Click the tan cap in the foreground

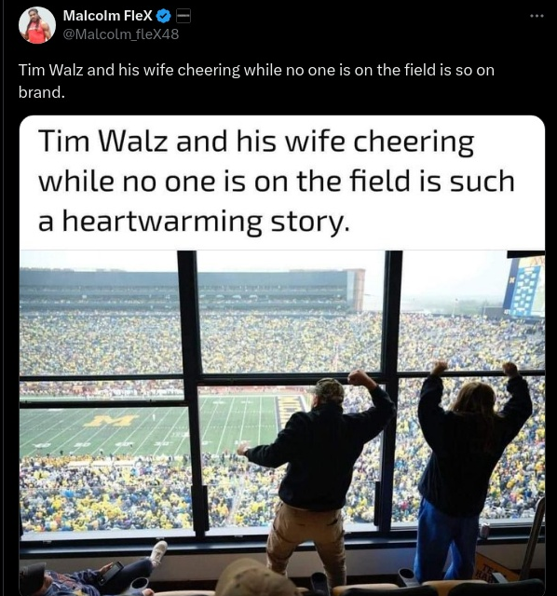click(x=254, y=577)
